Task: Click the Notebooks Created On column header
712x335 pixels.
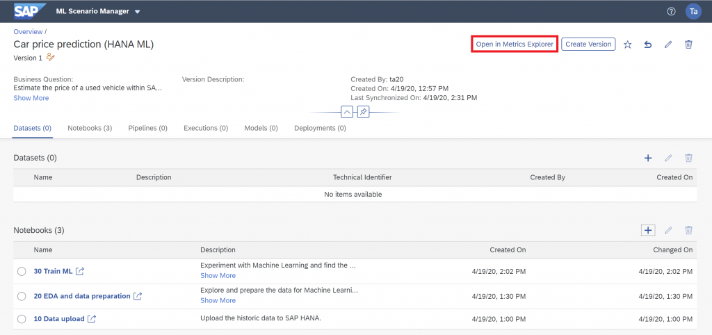Action: tap(508, 250)
